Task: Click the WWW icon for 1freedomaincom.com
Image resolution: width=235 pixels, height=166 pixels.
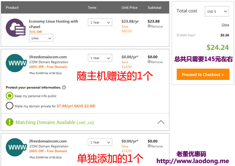Action: pos(16,63)
